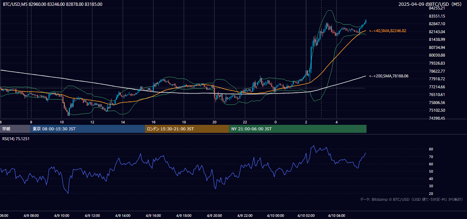Select the 早朝 session bar
Viewport: 467px width, 219px height.
point(15,129)
